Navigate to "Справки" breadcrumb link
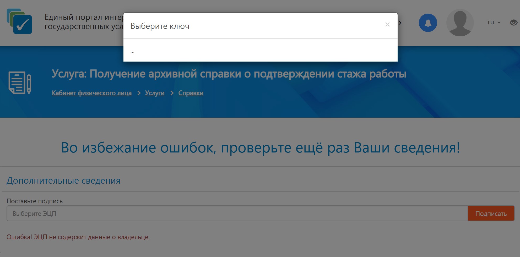The width and height of the screenshot is (520, 257). tap(191, 93)
